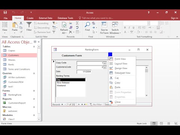Click the Underline formatting button
Screen dimensions: 180x135
pyautogui.click(x=133, y=27)
